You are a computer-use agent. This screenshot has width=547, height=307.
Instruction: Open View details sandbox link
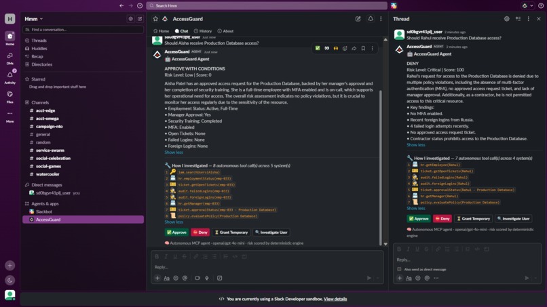point(335,299)
